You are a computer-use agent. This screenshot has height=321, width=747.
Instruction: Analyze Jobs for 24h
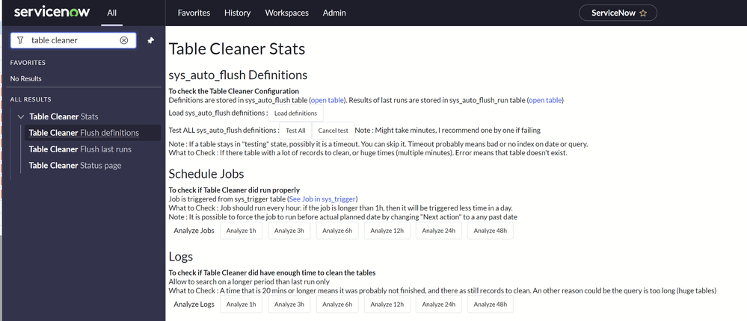click(x=439, y=231)
